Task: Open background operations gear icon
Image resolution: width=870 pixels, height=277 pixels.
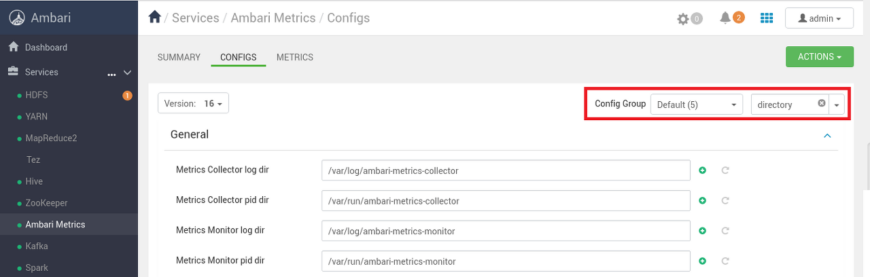Action: [683, 19]
